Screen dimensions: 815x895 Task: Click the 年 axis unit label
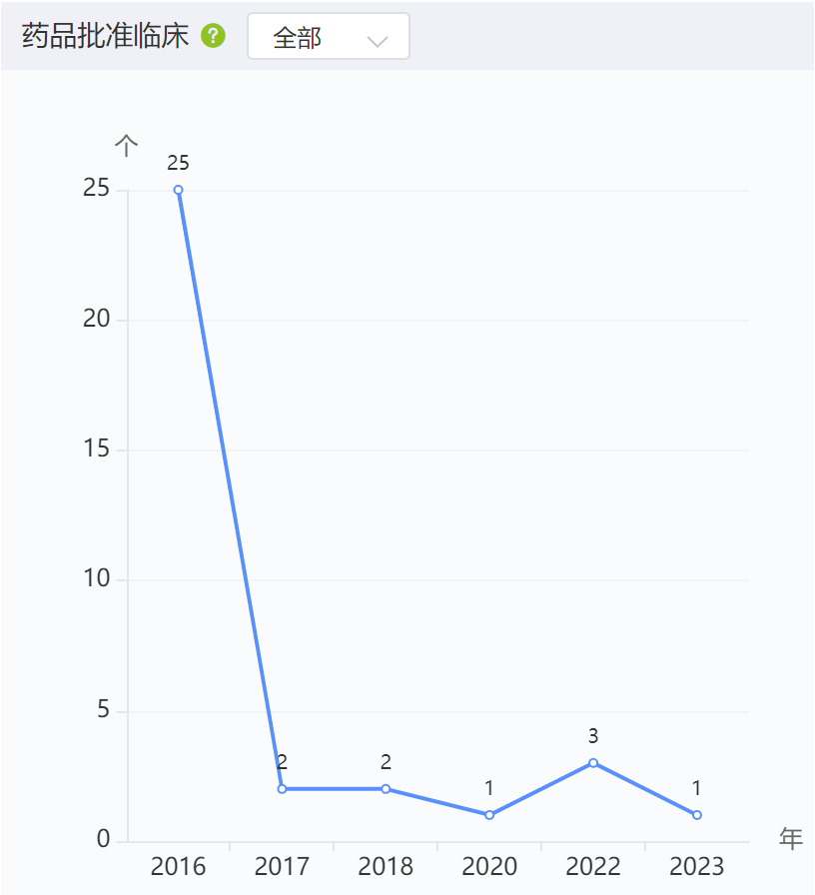pos(791,839)
